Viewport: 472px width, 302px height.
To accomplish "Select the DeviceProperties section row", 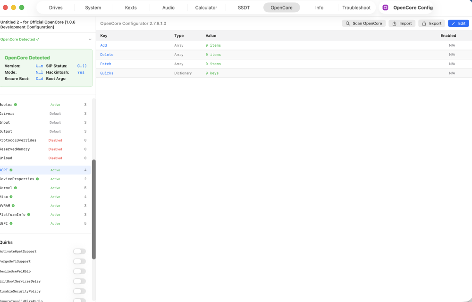I will pos(44,179).
